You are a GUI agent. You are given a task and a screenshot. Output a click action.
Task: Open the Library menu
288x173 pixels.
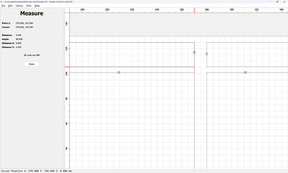coord(19,6)
